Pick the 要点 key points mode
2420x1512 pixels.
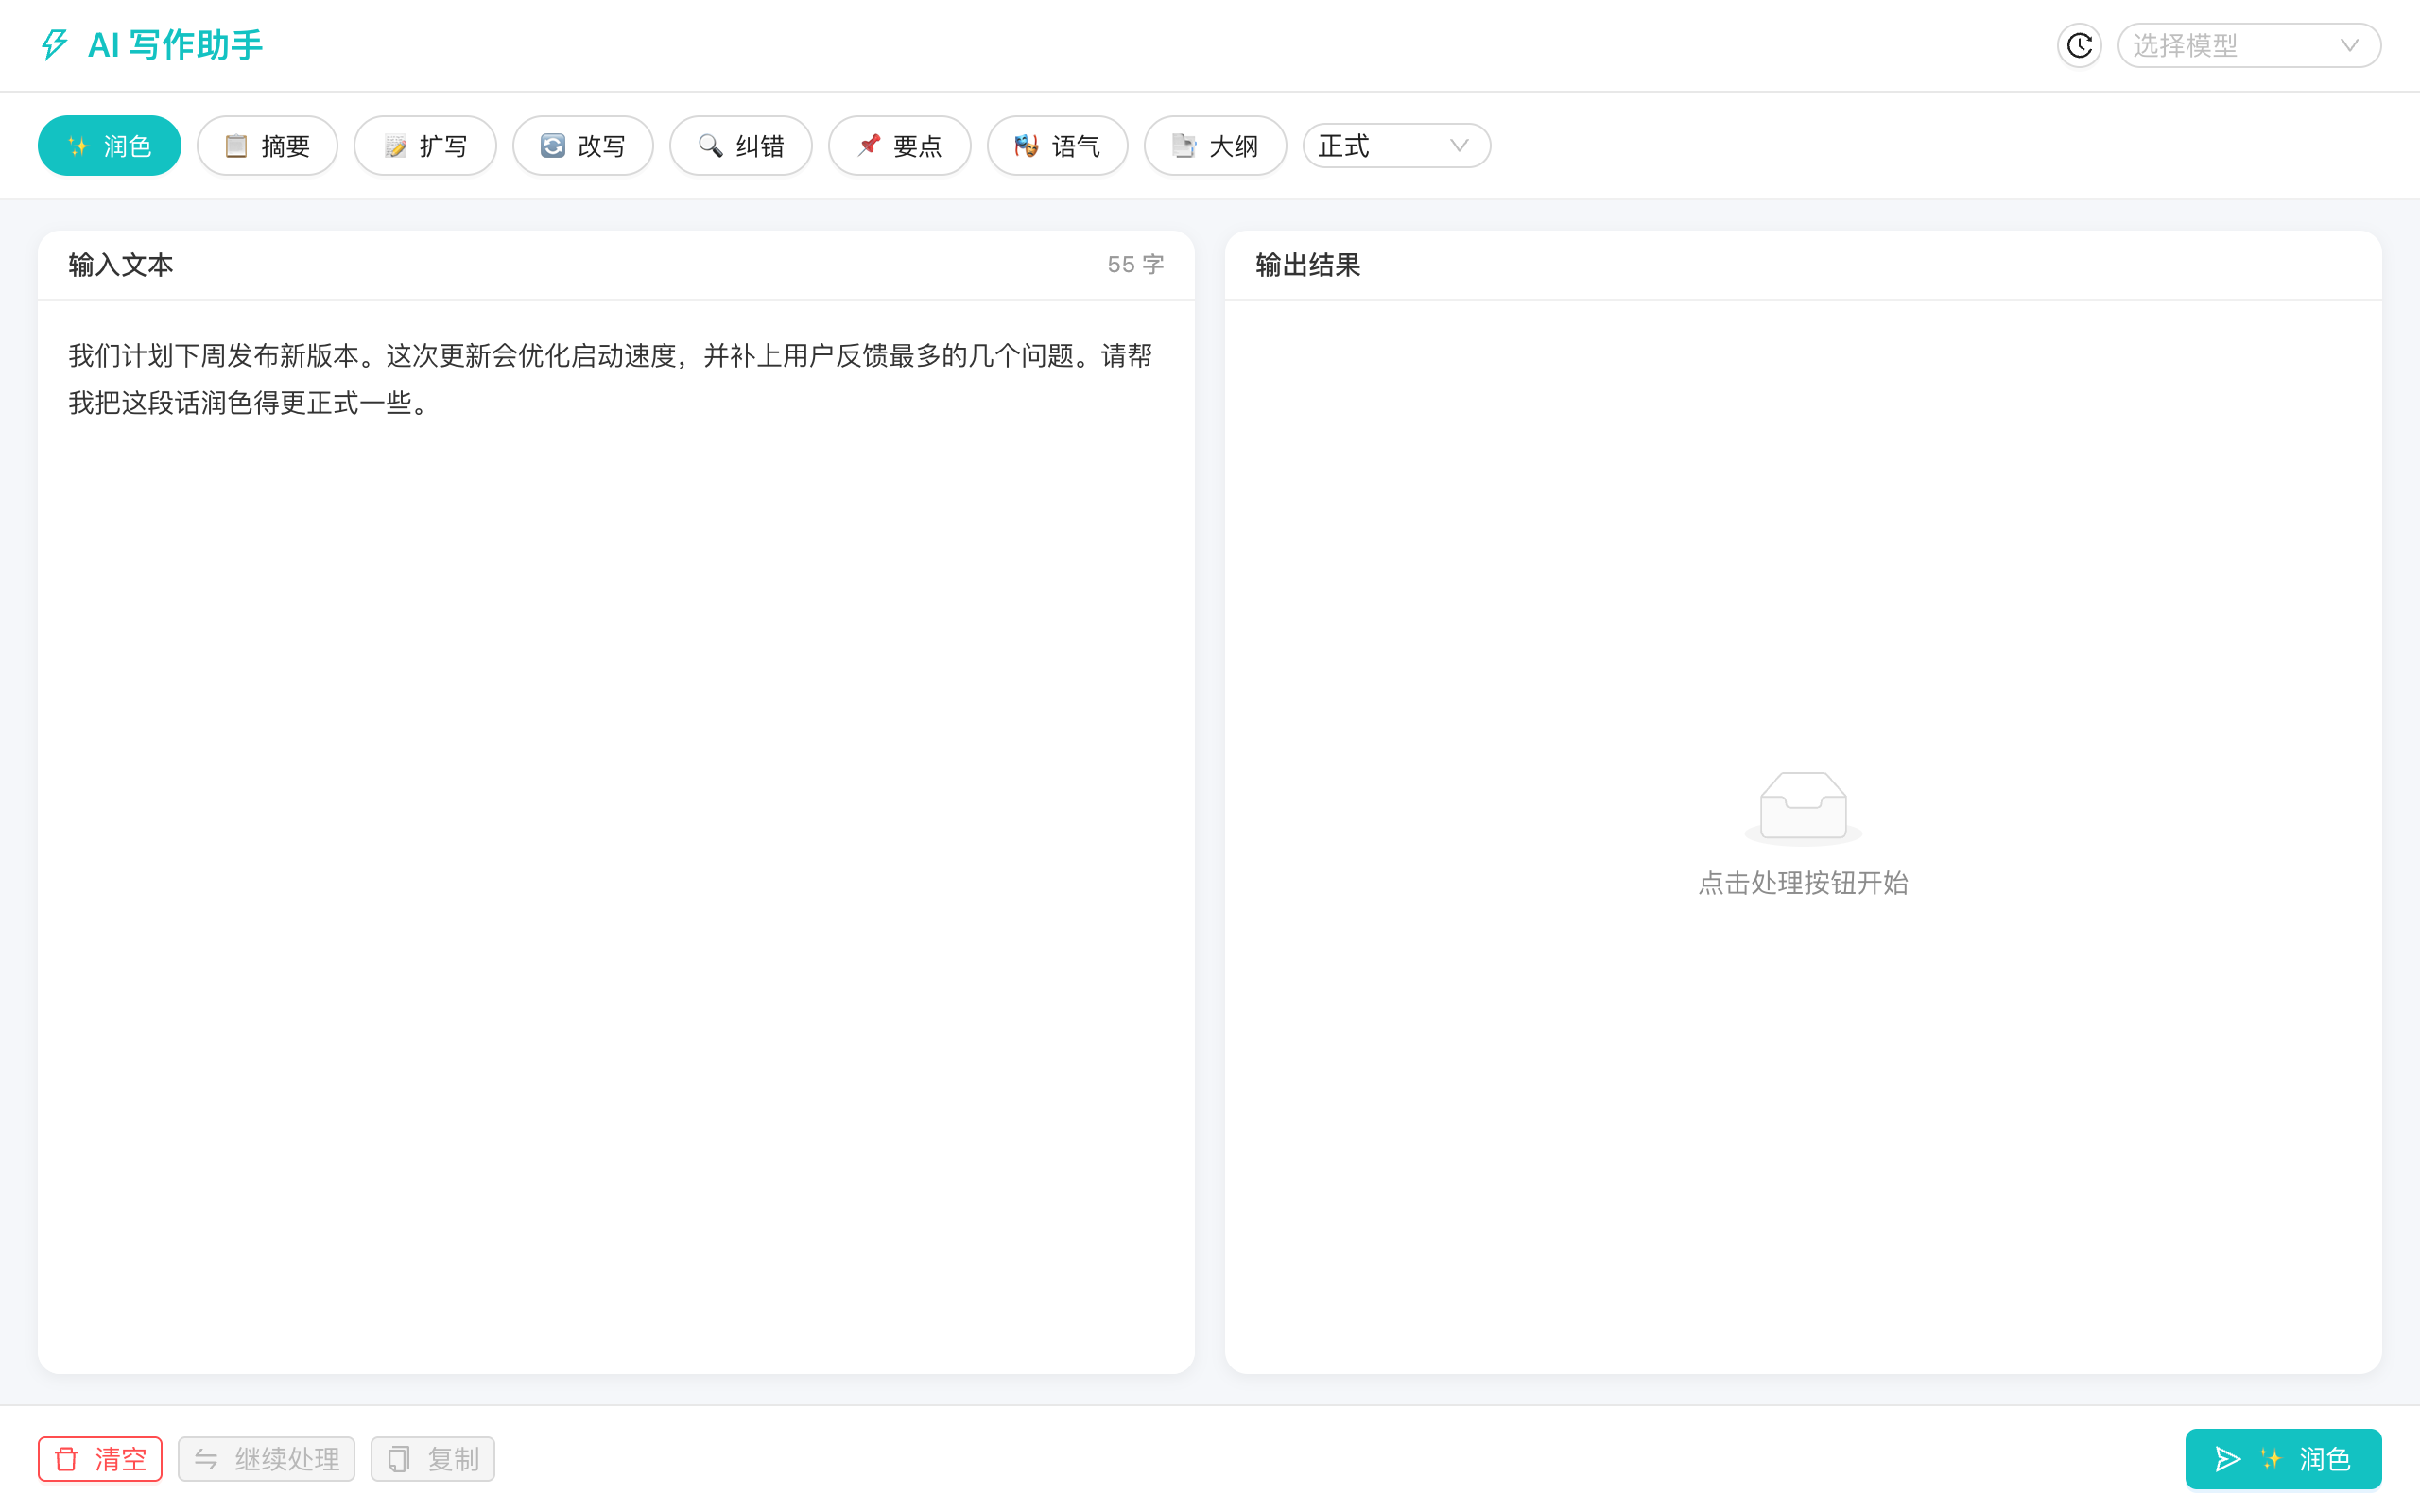pos(899,146)
